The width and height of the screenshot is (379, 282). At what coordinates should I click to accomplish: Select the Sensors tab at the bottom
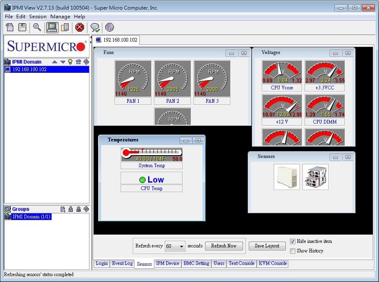coord(144,264)
